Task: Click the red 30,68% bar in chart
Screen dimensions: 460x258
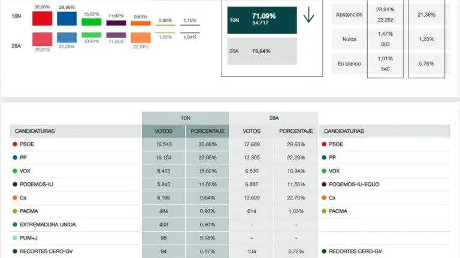Action: [x=42, y=18]
